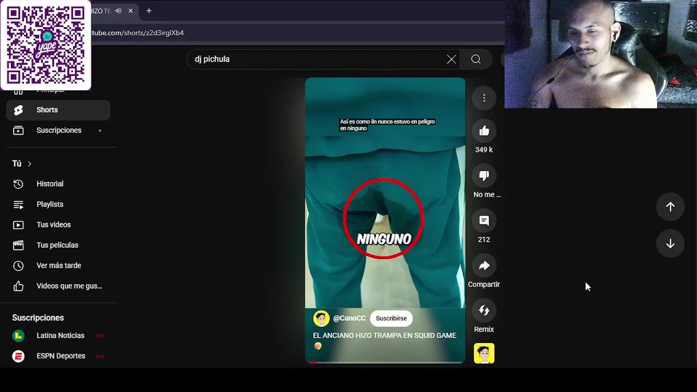Click the Shorts sidebar icon

19,110
